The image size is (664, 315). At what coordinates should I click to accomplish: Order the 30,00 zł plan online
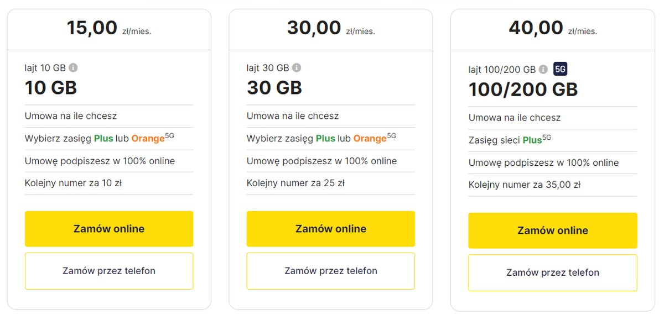pyautogui.click(x=330, y=229)
